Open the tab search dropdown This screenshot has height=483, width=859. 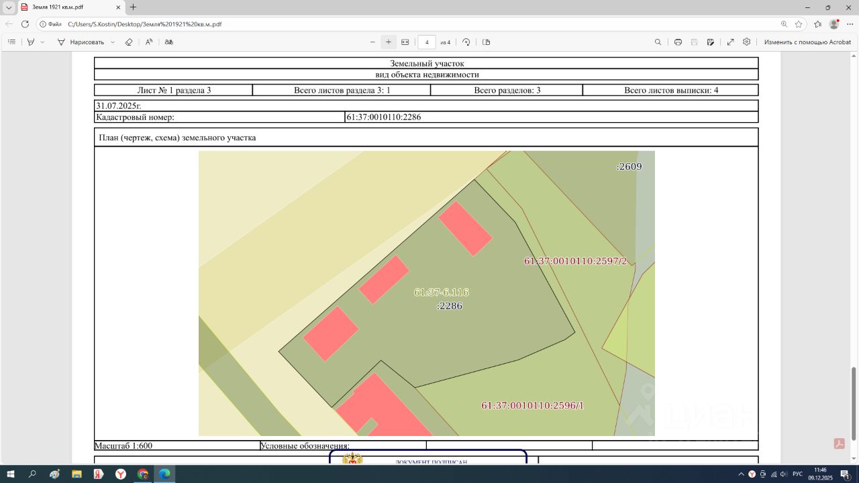[9, 7]
